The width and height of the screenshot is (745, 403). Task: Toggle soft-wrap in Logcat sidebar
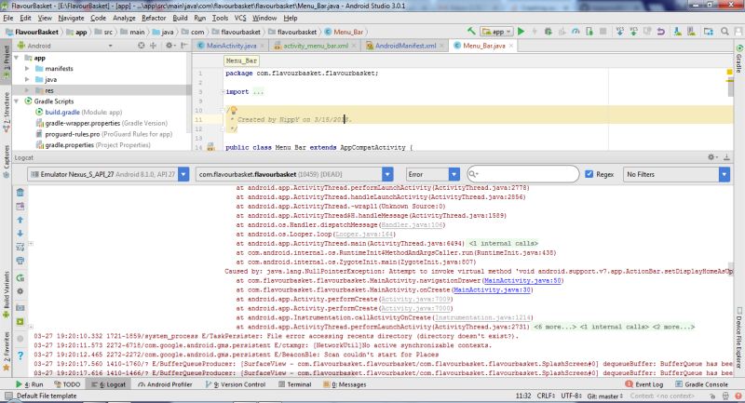tap(20, 247)
